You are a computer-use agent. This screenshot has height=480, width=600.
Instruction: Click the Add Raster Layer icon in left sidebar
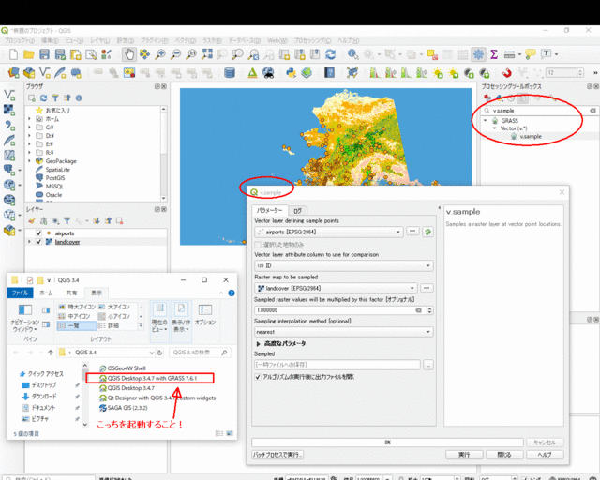[x=9, y=110]
